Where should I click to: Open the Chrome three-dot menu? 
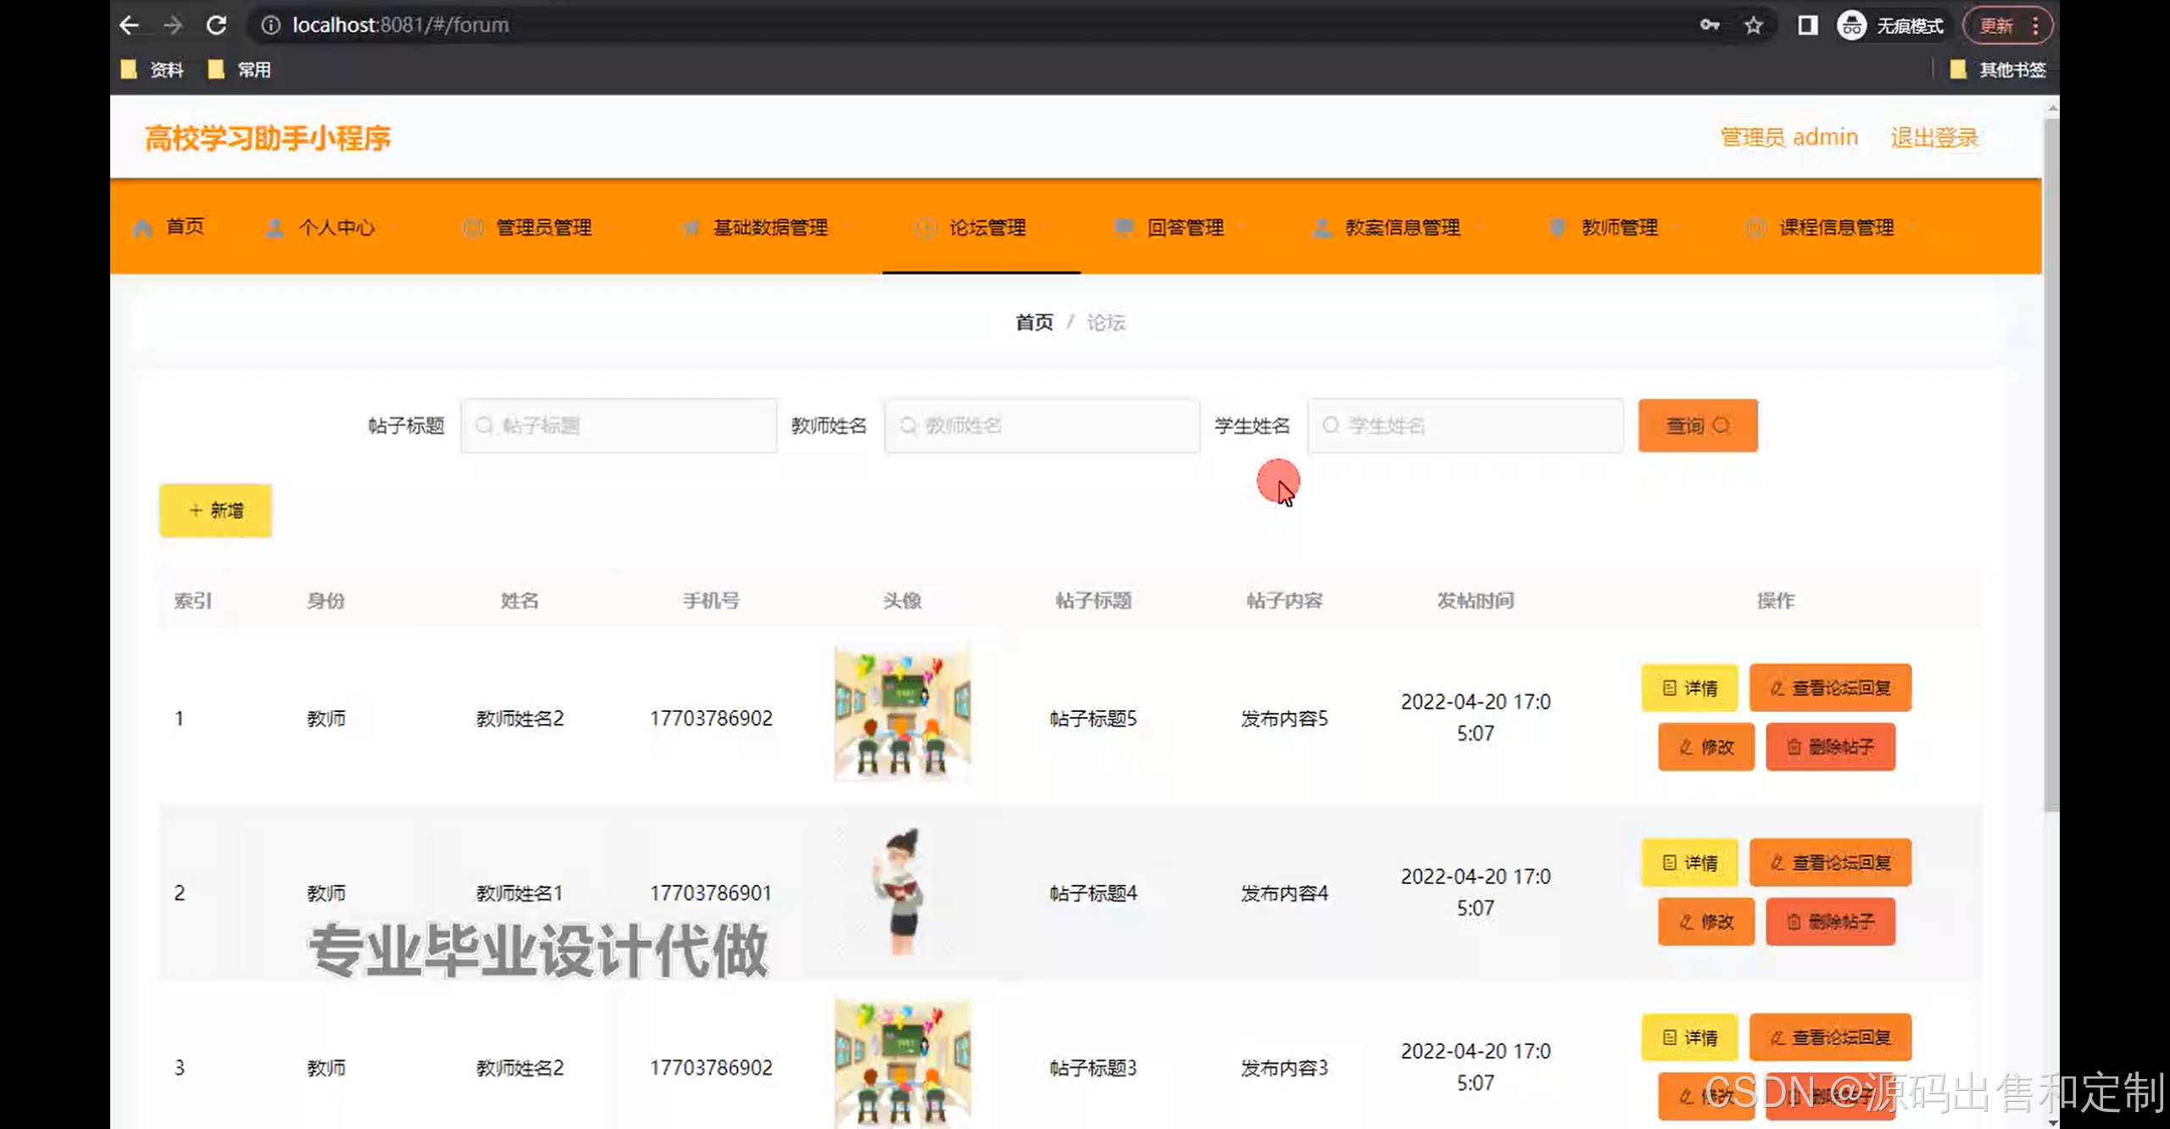[x=2035, y=25]
